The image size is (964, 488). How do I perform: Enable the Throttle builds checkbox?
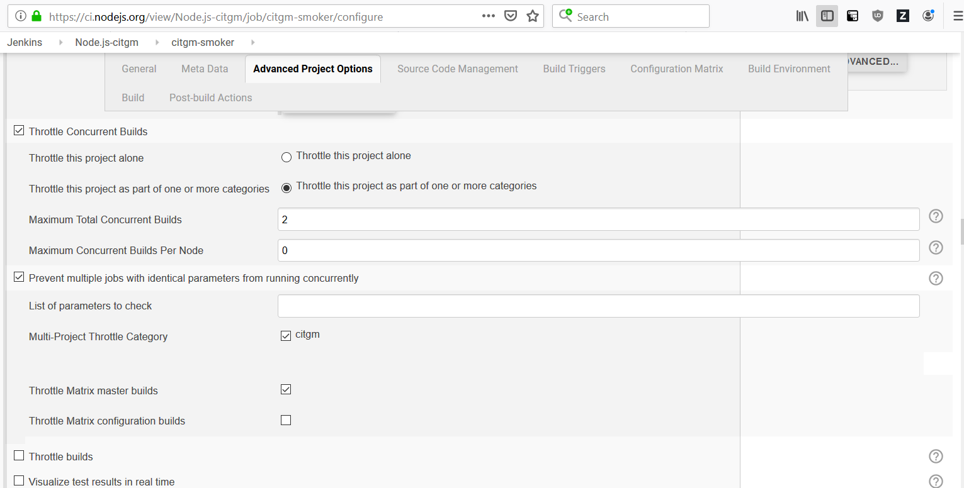coord(18,455)
